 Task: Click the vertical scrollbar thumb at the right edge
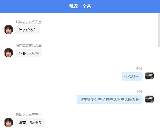click(159, 30)
